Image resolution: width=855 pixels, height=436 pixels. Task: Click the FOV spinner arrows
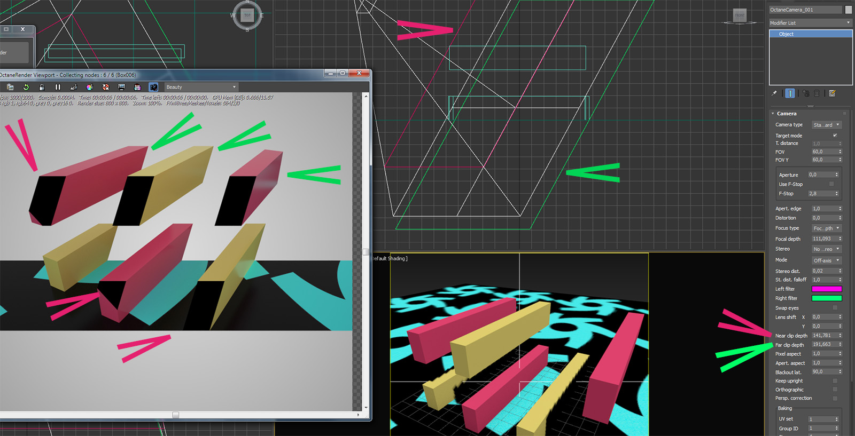point(840,152)
